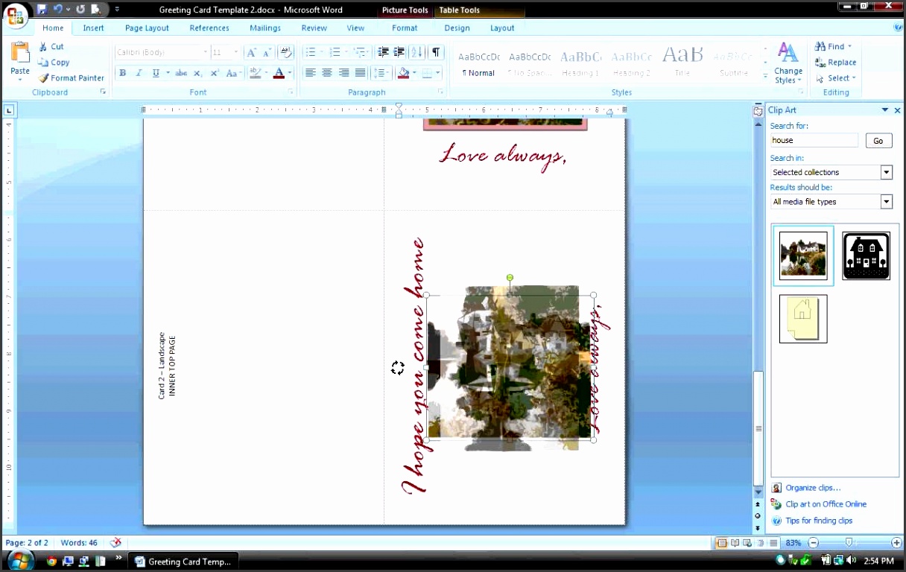Open the 'All media file types' dropdown
The image size is (906, 572).
pyautogui.click(x=886, y=202)
